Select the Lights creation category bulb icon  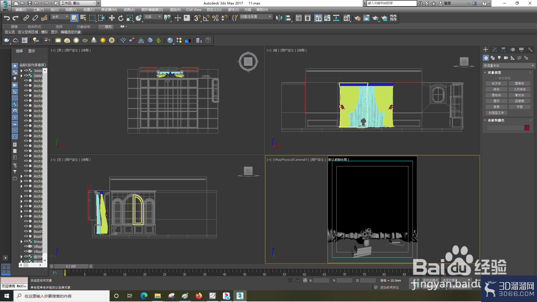tap(499, 58)
